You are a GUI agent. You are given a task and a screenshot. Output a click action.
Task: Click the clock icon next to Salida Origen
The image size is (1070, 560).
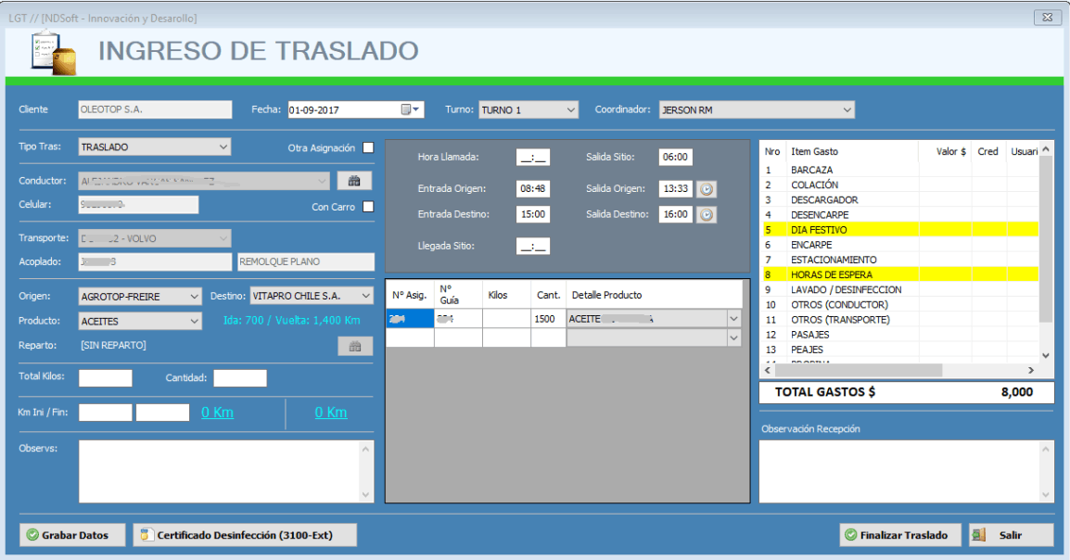[x=707, y=189]
